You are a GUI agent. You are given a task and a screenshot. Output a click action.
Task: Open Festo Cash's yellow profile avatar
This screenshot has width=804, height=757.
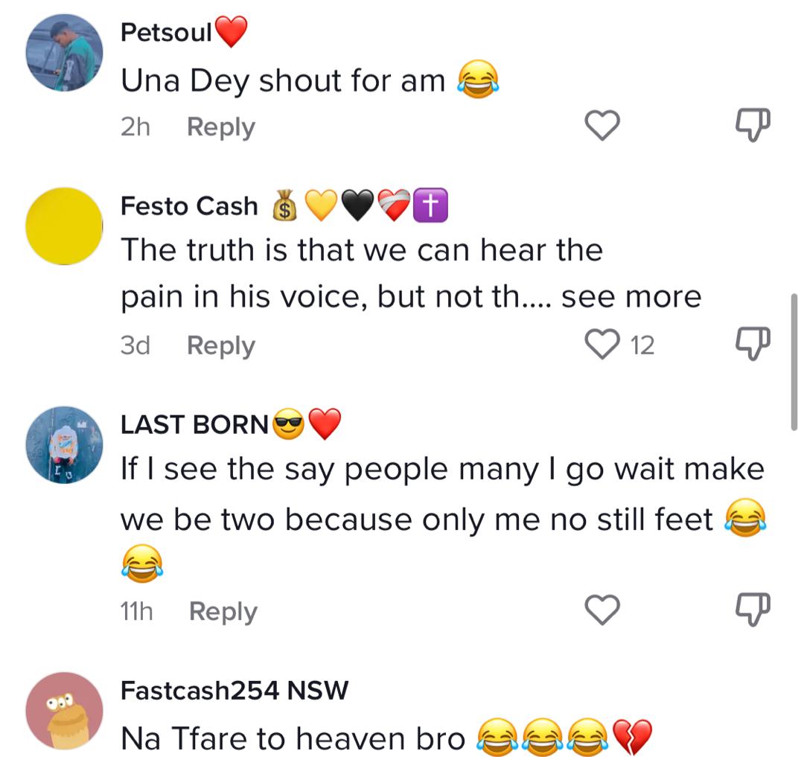(x=64, y=226)
